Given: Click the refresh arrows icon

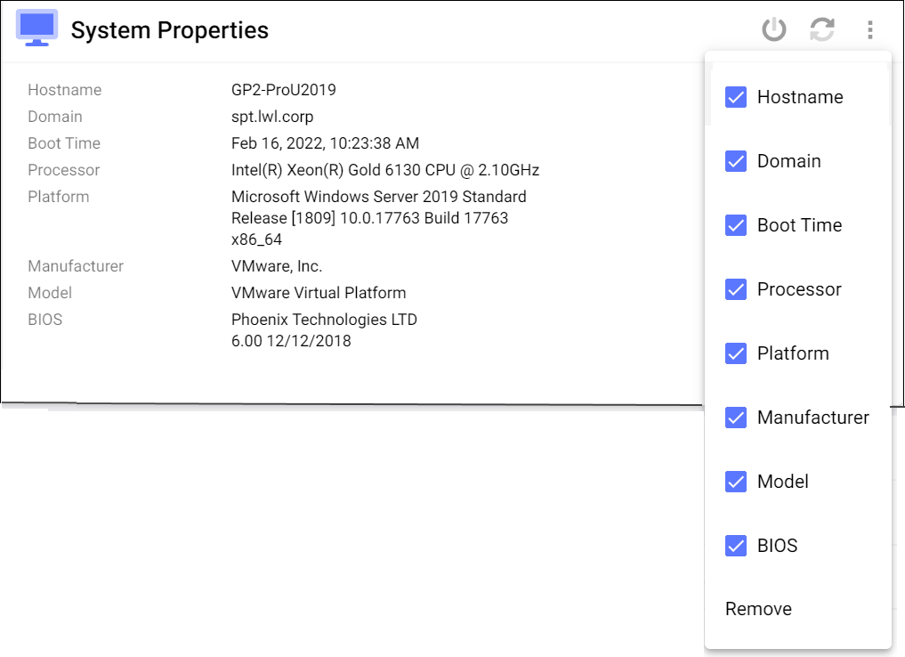Looking at the screenshot, I should tap(822, 29).
